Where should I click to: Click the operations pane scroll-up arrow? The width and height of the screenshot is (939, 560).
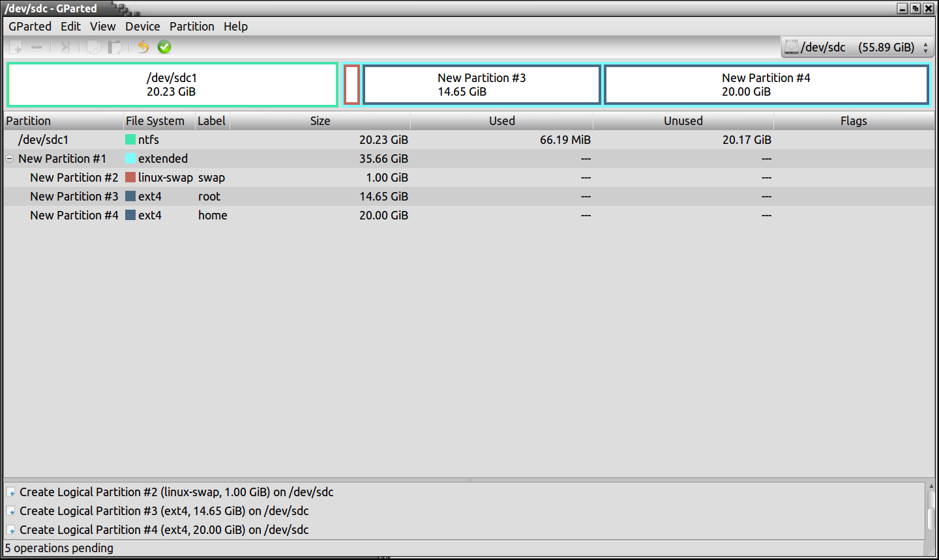[931, 486]
